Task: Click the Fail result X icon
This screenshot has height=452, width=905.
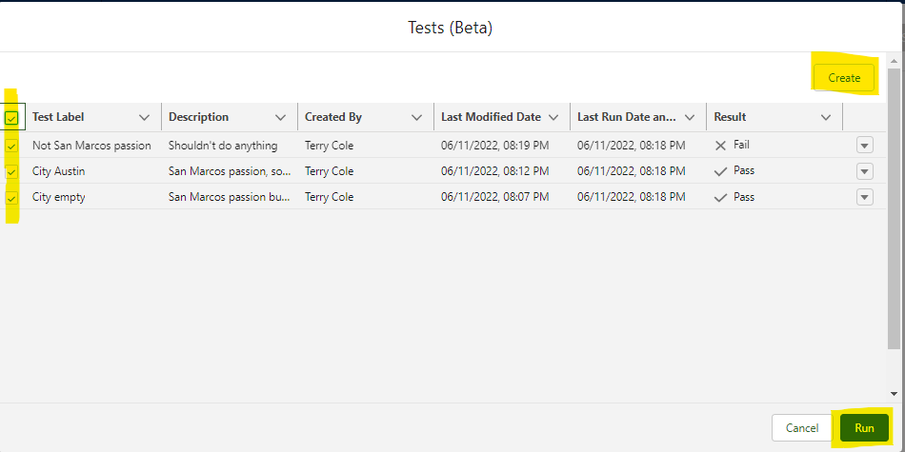Action: click(720, 146)
